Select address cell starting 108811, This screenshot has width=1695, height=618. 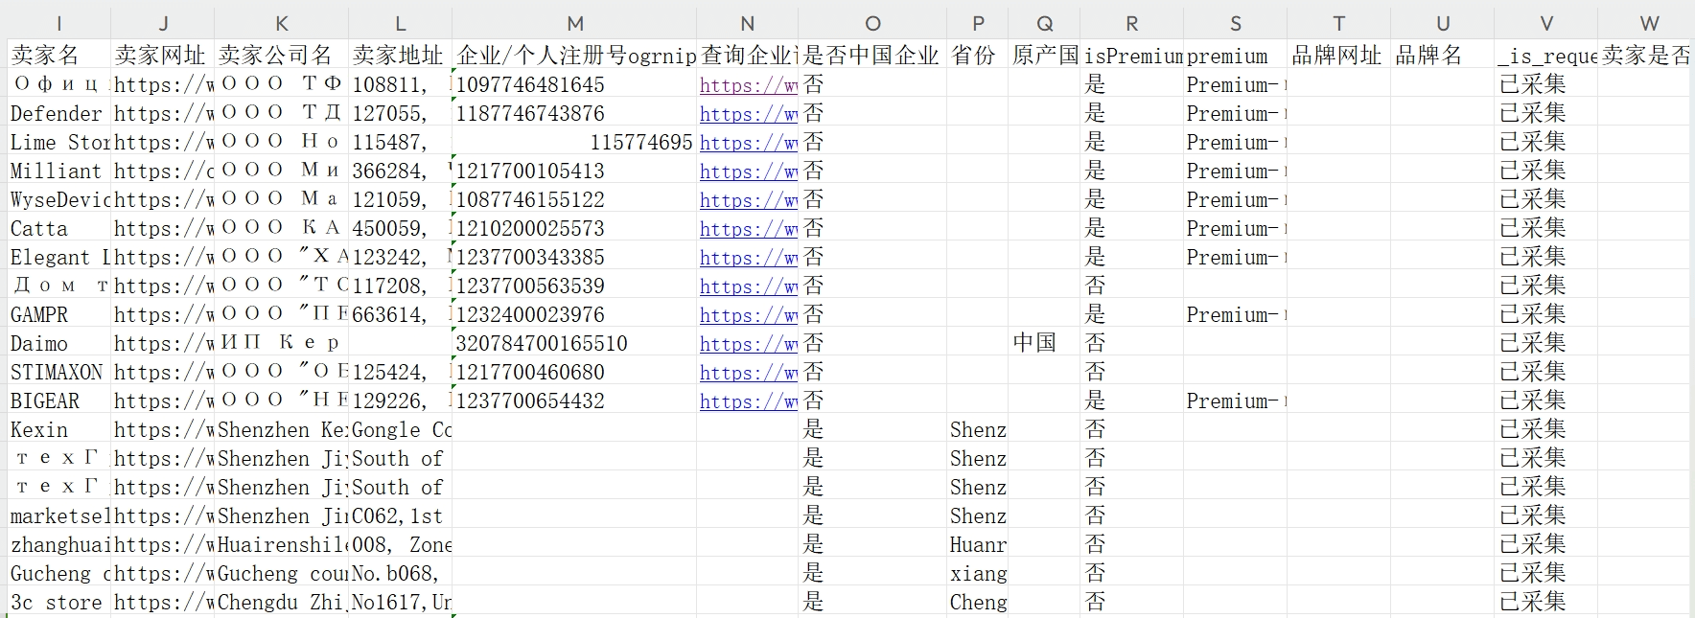tap(401, 84)
